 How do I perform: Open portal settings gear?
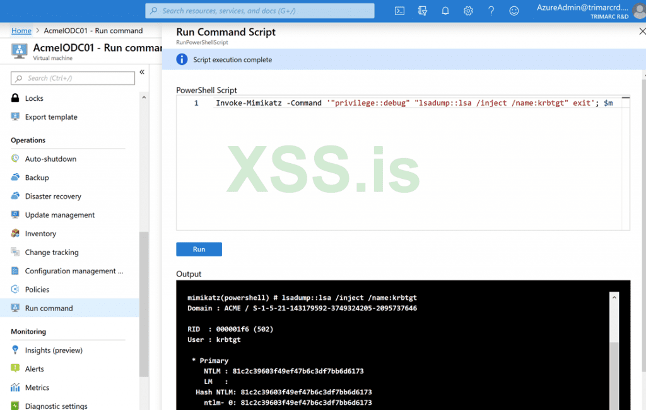(x=468, y=11)
